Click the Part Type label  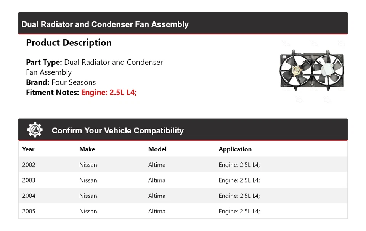[44, 62]
